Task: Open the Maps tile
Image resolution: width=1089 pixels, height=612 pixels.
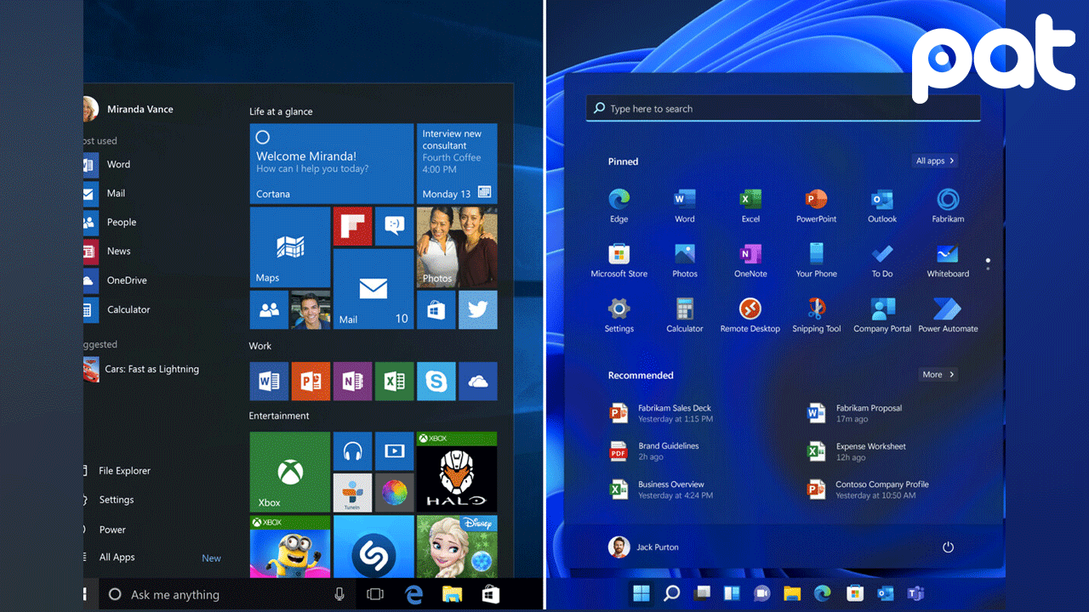Action: (289, 246)
